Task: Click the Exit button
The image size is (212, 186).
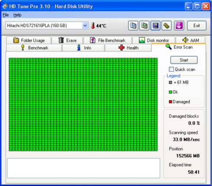Action: [196, 26]
